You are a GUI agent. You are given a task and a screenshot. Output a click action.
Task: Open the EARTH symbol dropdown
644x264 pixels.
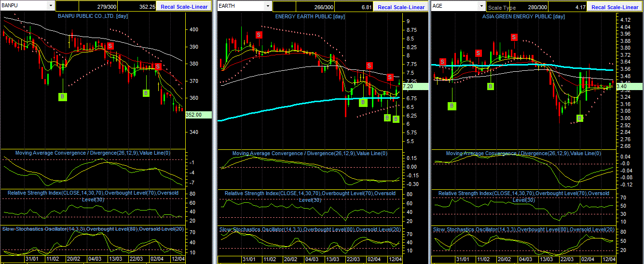click(x=268, y=6)
